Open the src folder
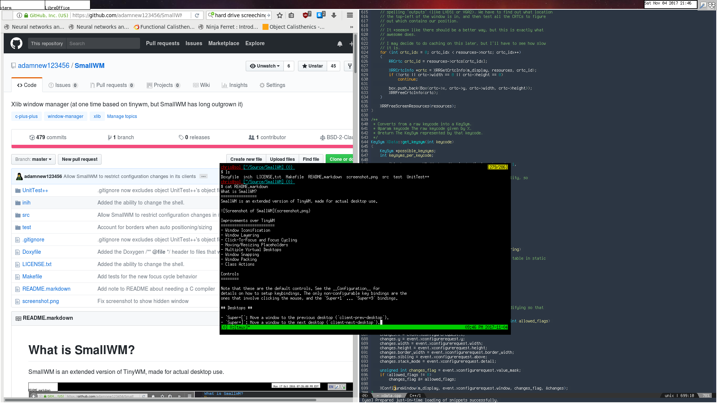This screenshot has width=717, height=403. (26, 215)
